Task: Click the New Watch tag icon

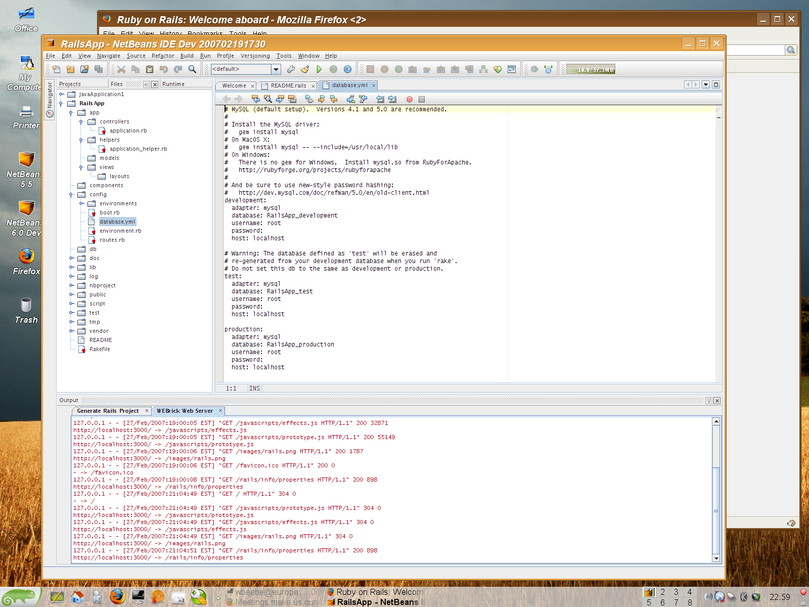Action: (x=498, y=69)
